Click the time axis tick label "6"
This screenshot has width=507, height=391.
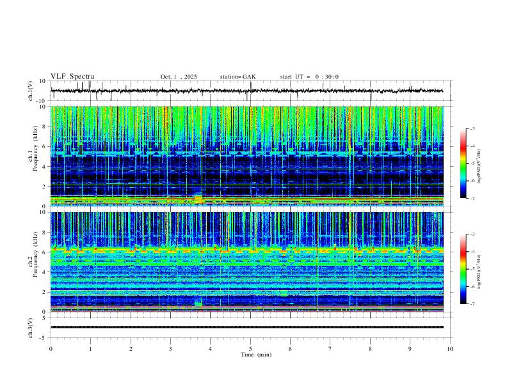pyautogui.click(x=291, y=349)
